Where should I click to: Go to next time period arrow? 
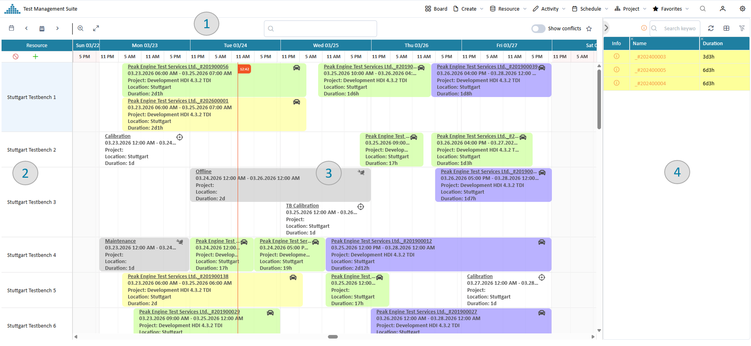[57, 28]
